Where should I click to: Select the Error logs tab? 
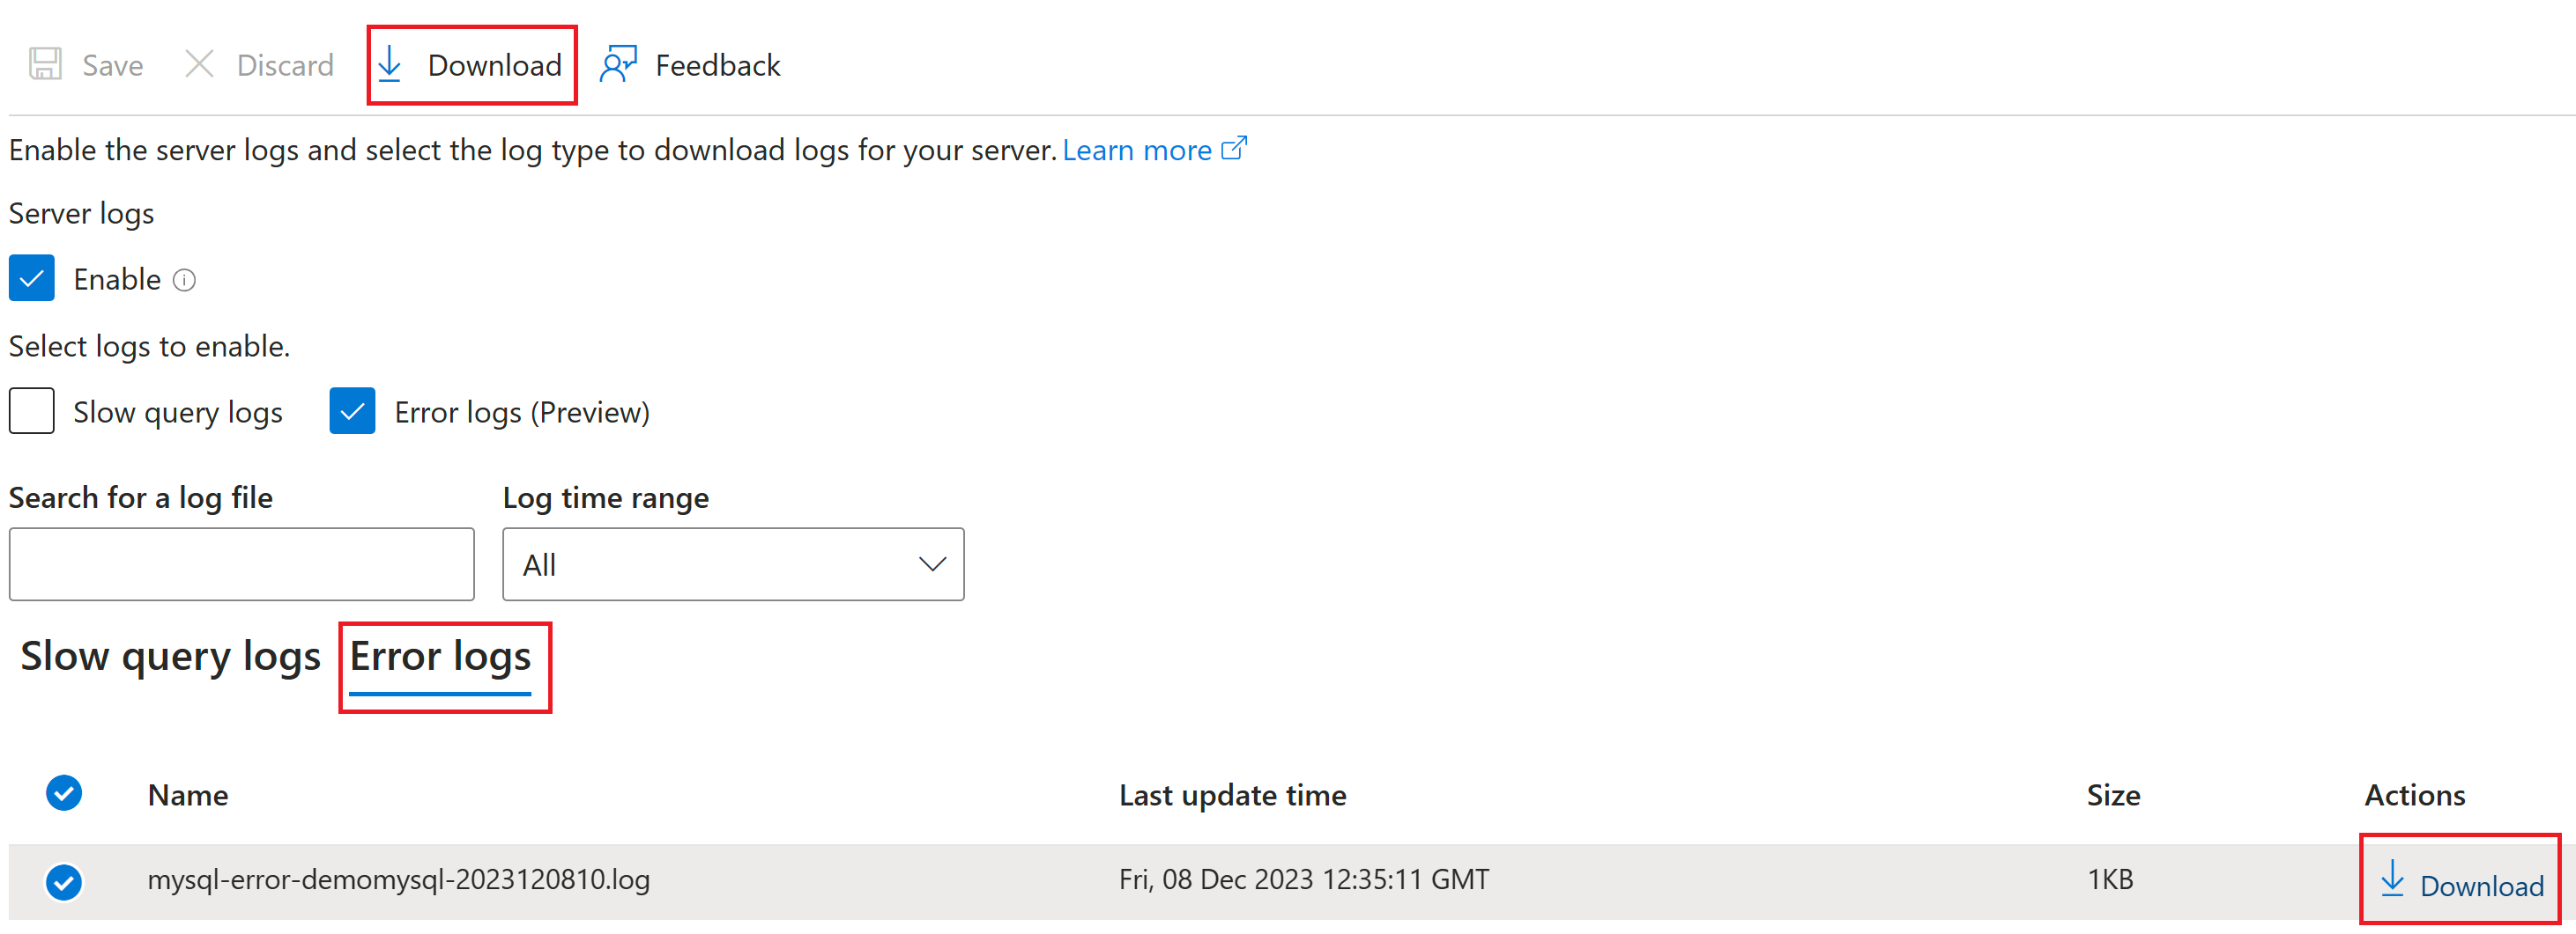click(440, 658)
